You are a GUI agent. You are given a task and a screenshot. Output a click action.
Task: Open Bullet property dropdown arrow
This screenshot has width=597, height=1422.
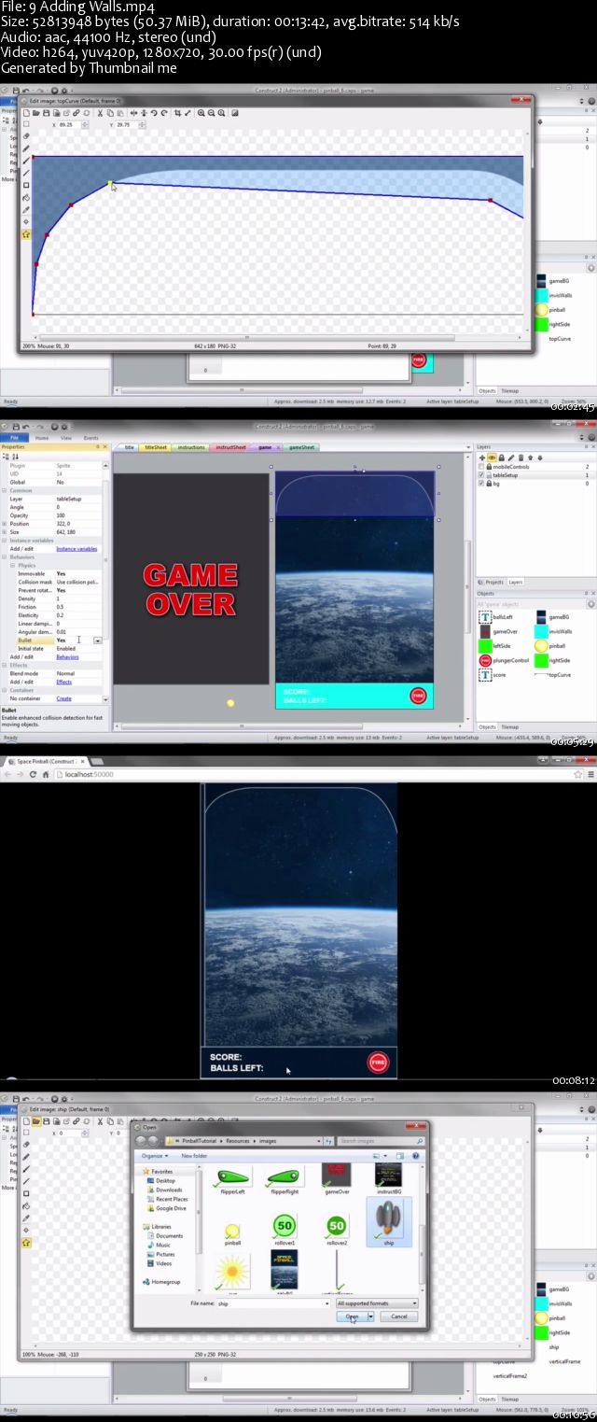97,641
